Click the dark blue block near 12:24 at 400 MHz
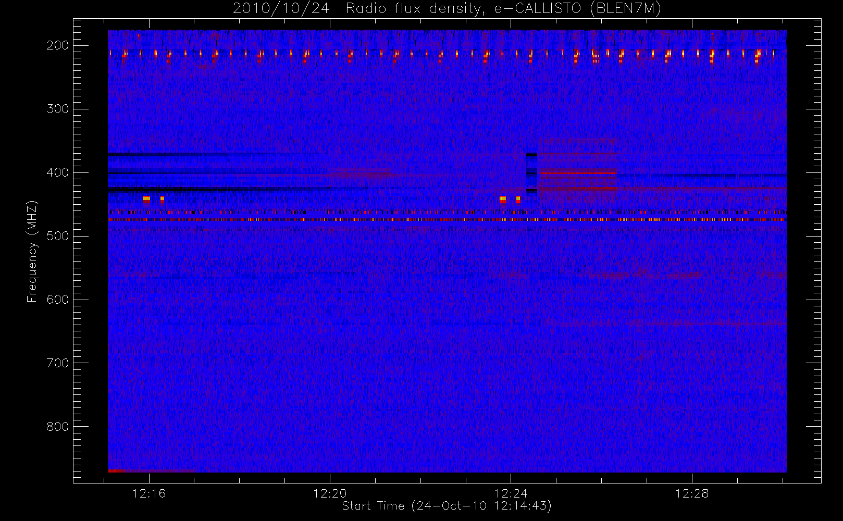The width and height of the screenshot is (843, 521). [x=531, y=173]
